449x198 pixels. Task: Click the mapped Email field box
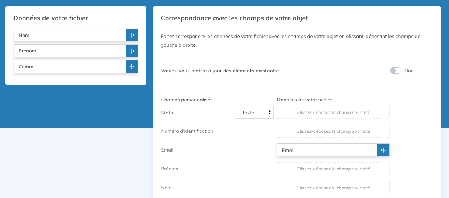click(x=327, y=150)
